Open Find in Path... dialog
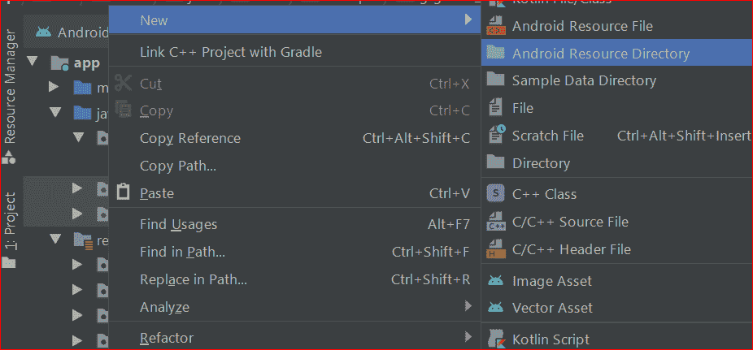This screenshot has height=350, width=753. click(x=295, y=252)
